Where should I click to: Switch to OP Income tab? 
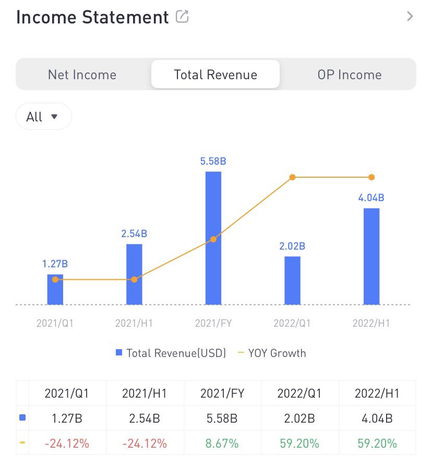(x=350, y=75)
